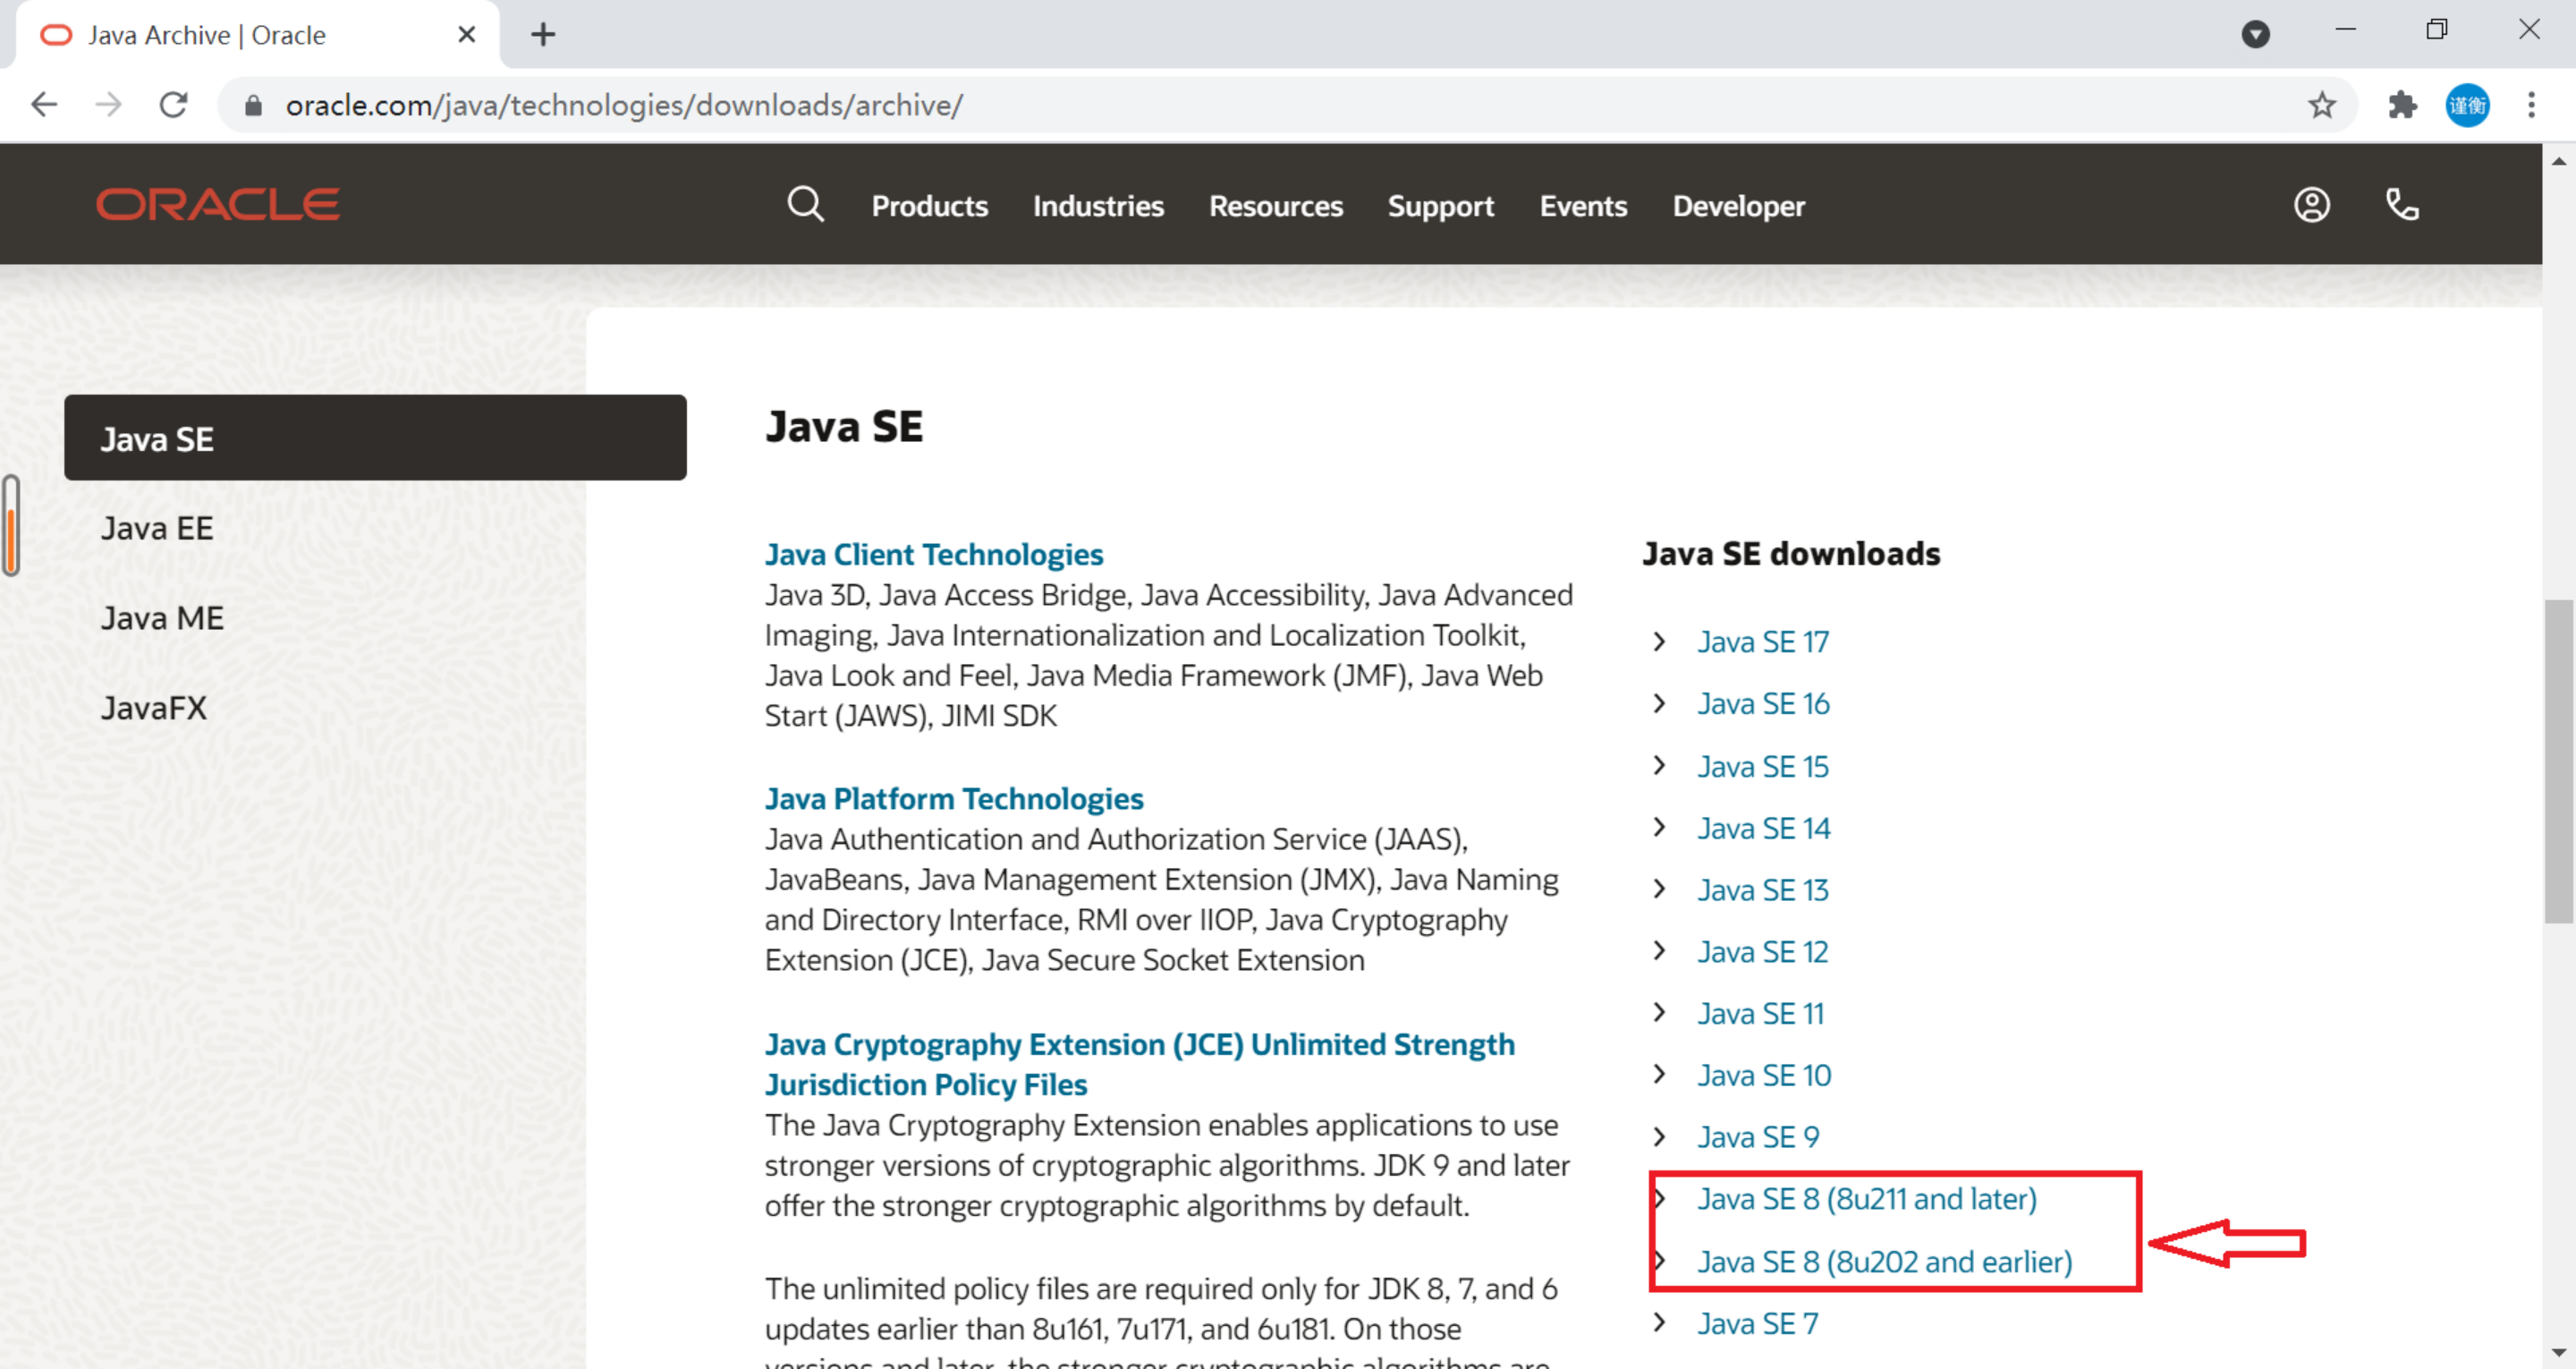Reload the page
The image size is (2576, 1369).
[174, 105]
